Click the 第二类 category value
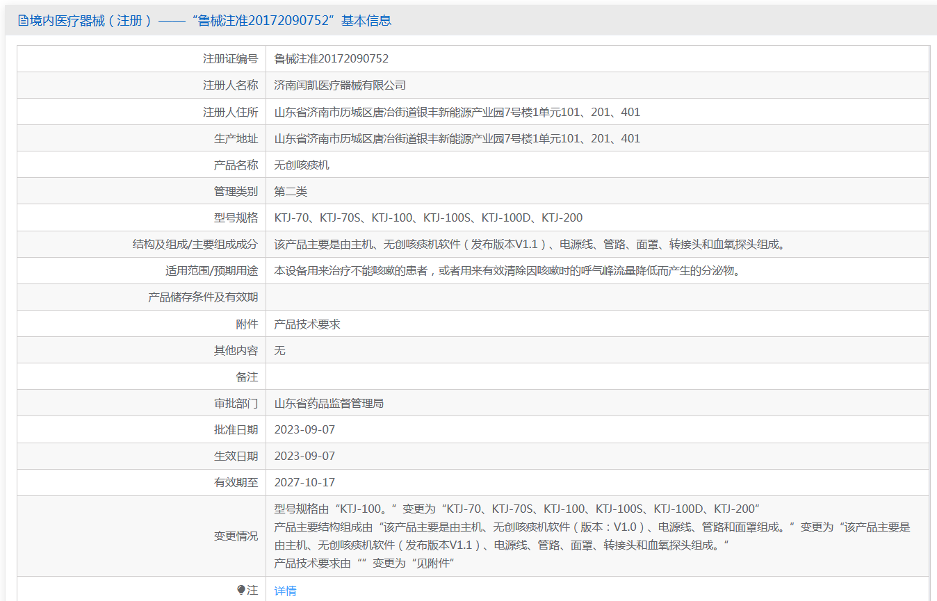The image size is (937, 601). coord(291,191)
